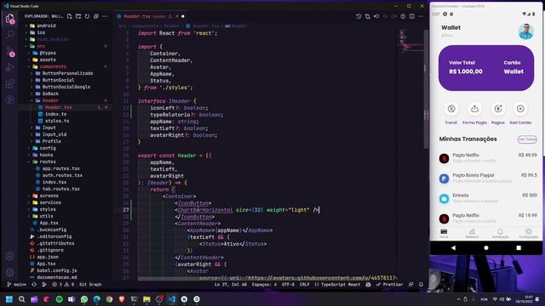Click Prettier in the status bar

pos(390,285)
